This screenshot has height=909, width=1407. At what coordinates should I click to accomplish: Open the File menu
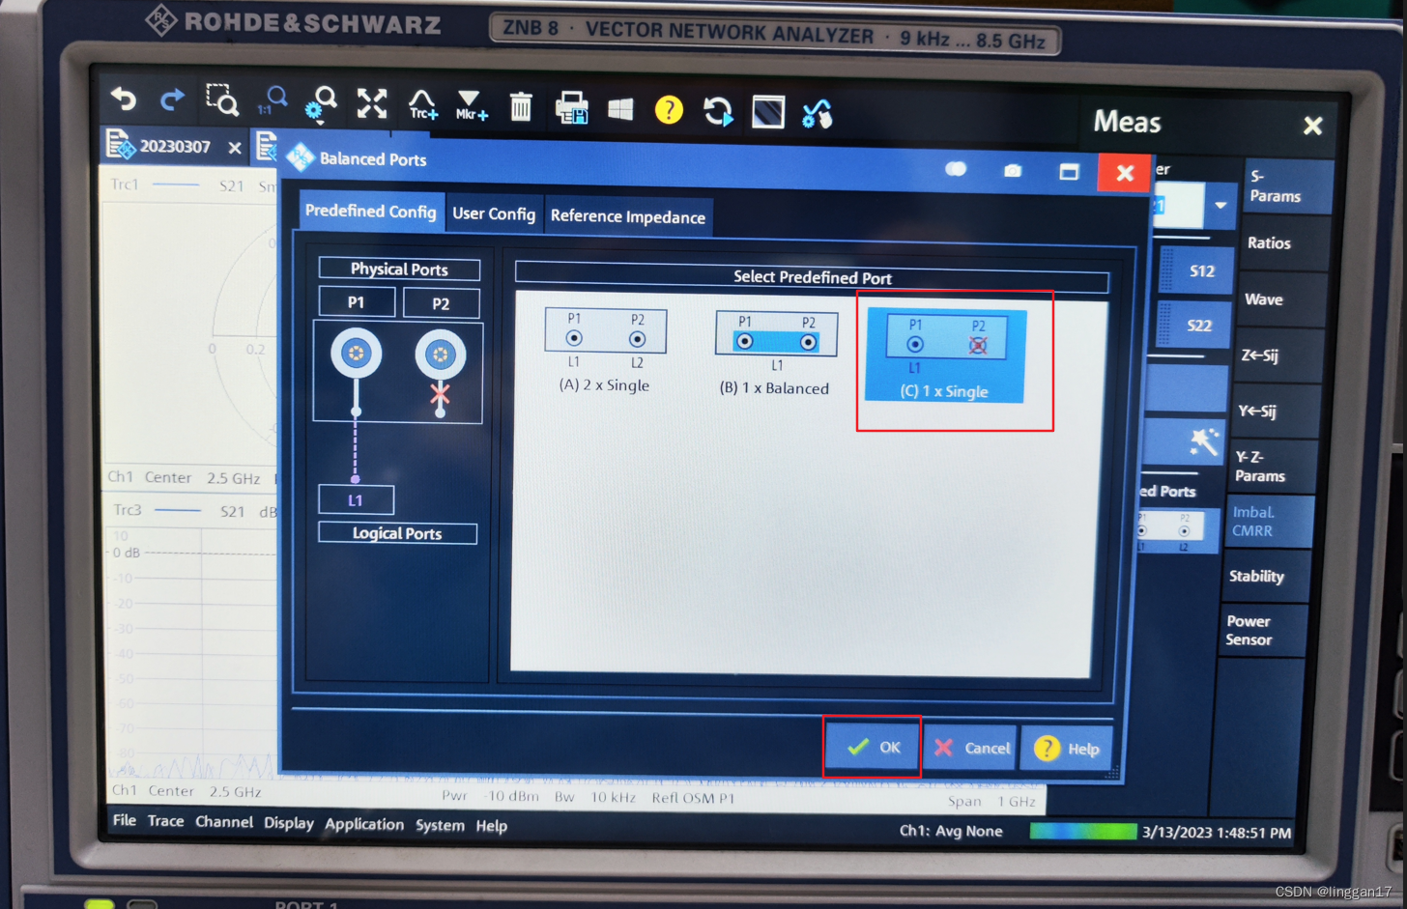(125, 820)
